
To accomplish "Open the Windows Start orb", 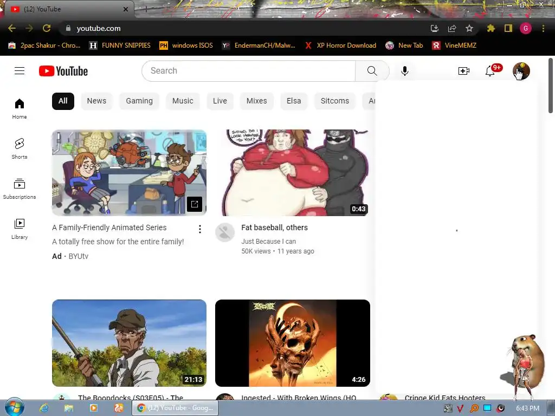I will click(14, 407).
